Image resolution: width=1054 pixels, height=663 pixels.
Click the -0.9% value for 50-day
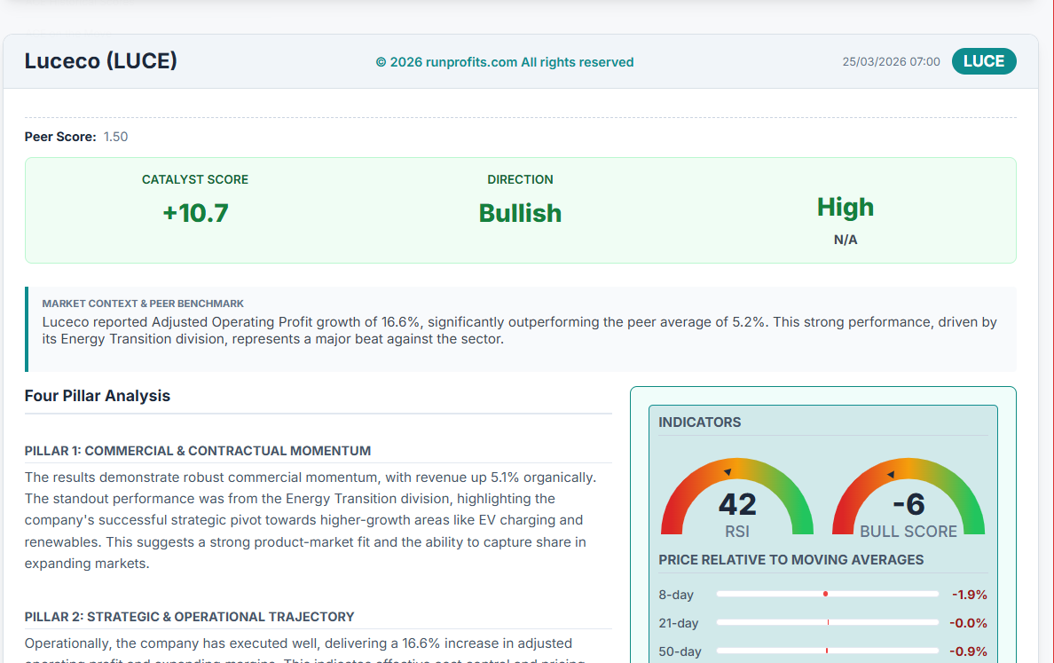click(968, 651)
